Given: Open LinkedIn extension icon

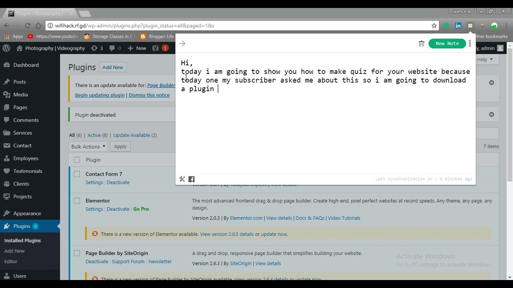Looking at the screenshot, I should 458,26.
